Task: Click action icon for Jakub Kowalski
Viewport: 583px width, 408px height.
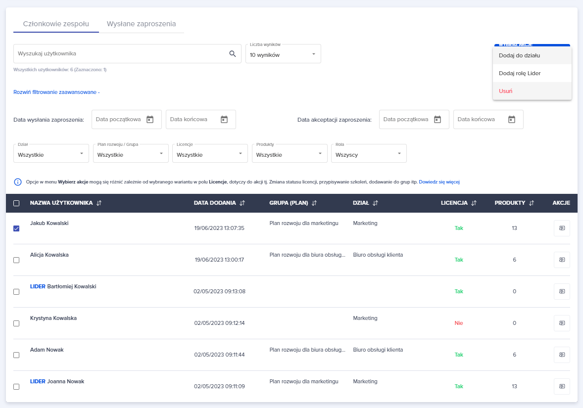Action: tap(562, 228)
